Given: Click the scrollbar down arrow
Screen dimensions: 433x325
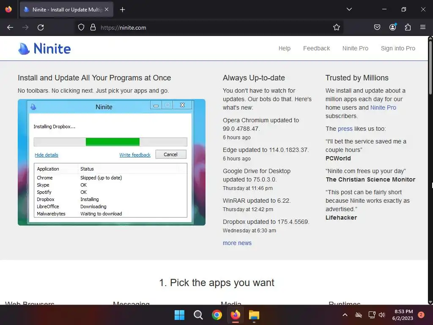Looking at the screenshot, I should tap(430, 302).
